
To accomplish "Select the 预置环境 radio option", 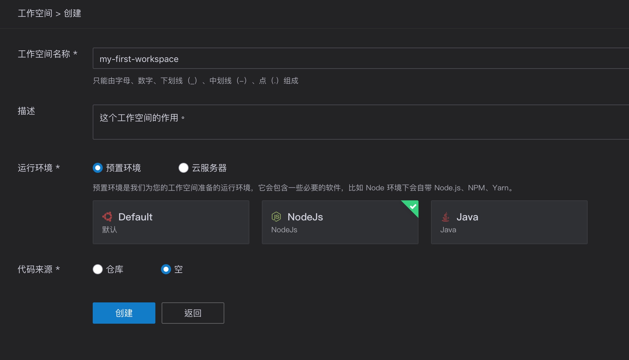I will click(x=97, y=168).
